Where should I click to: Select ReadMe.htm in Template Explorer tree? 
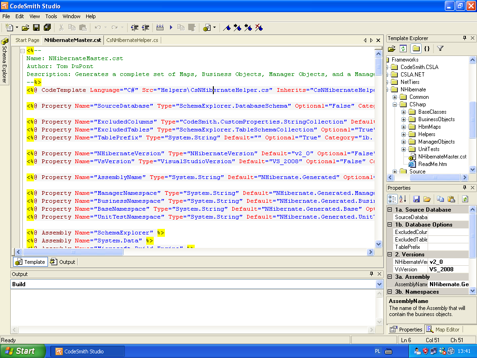click(432, 164)
